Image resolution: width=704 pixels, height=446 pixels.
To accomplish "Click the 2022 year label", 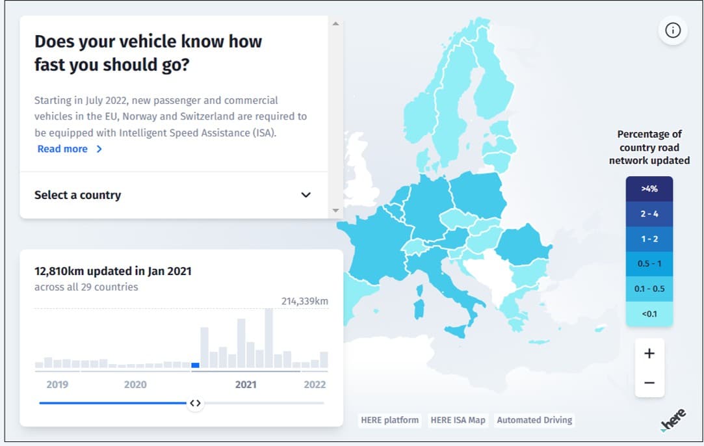I will click(315, 384).
